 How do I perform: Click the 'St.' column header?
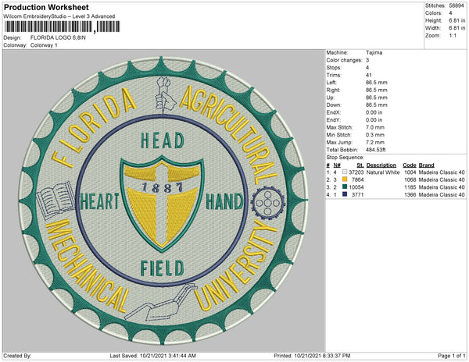coord(360,165)
